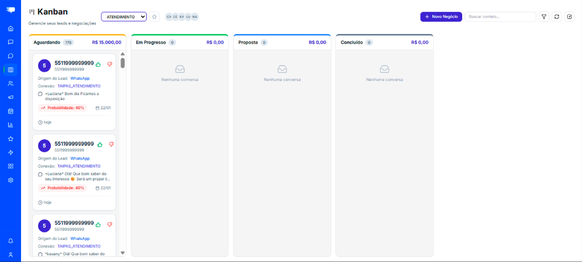582x262 pixels.
Task: Open WhatsApp link on 'Bom dia' card
Action: [x=80, y=78]
